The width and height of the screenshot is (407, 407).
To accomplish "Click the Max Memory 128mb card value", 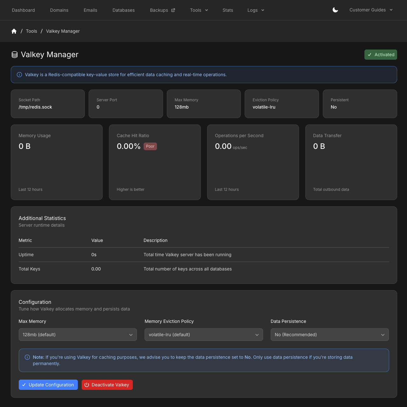I will pyautogui.click(x=182, y=107).
